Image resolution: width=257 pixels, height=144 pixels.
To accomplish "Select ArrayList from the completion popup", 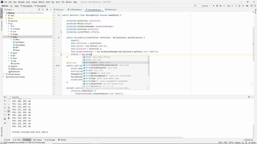I will (116, 62).
